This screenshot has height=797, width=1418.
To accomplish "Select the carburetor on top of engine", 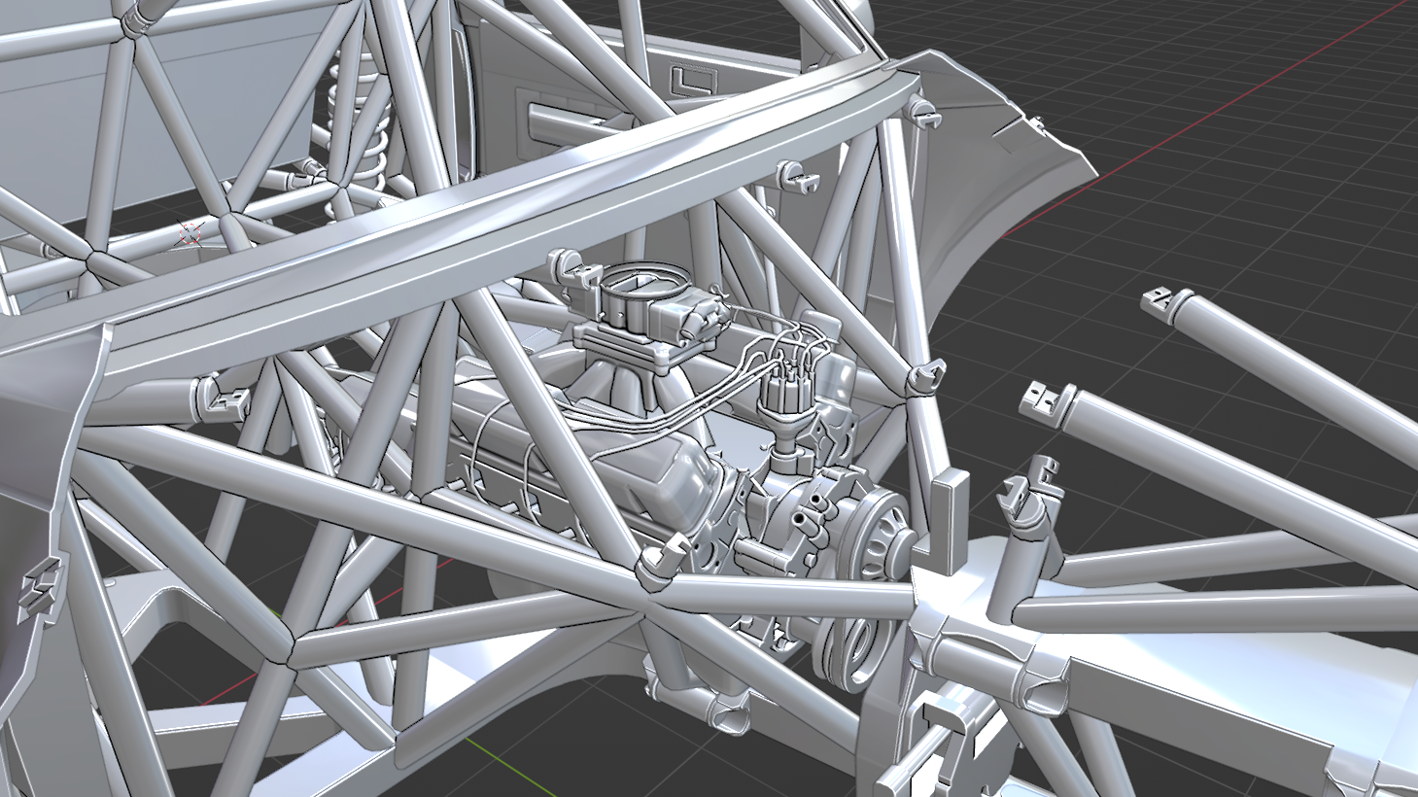I will coord(653,304).
